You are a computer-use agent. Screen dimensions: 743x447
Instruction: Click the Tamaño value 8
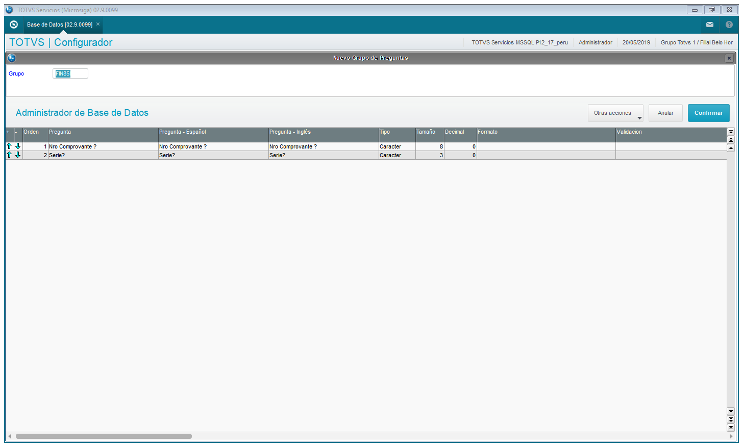(x=430, y=146)
